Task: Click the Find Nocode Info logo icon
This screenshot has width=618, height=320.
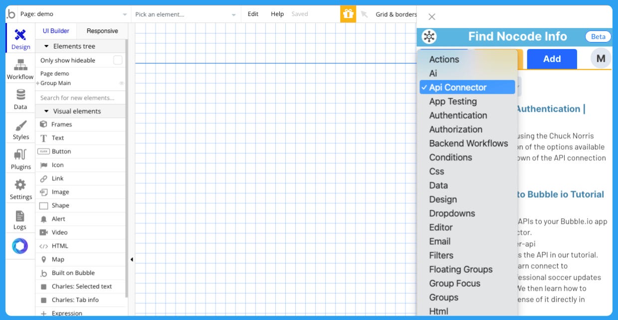Action: (x=429, y=36)
